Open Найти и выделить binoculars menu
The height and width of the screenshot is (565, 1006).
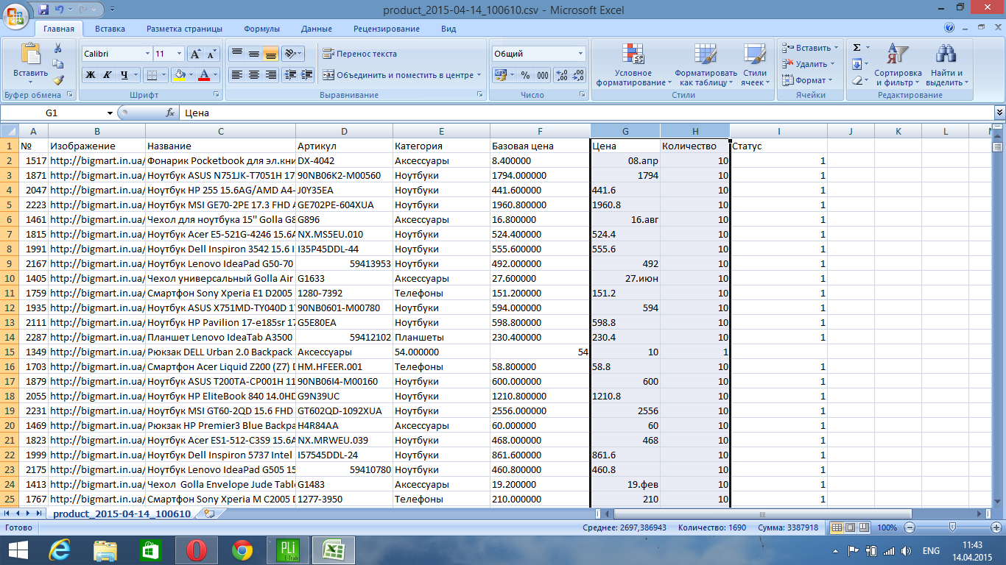[946, 65]
